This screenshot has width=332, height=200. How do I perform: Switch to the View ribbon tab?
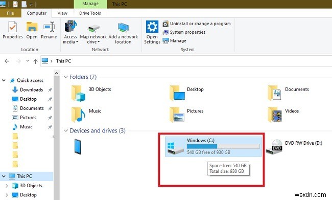click(62, 13)
